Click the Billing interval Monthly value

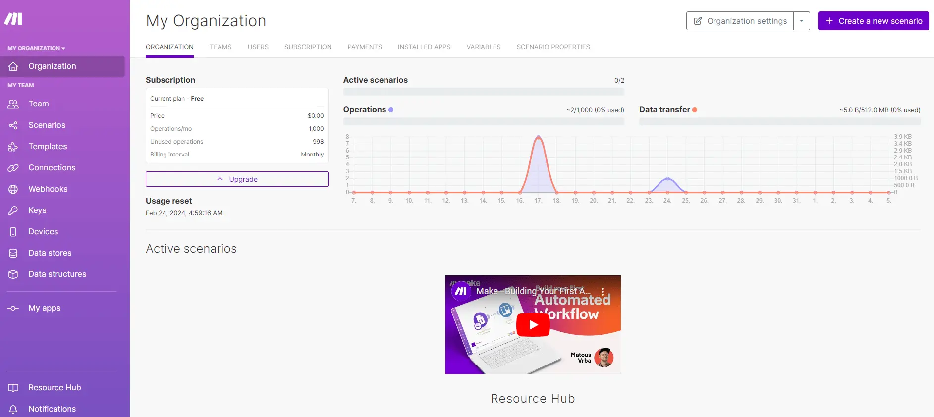point(312,155)
